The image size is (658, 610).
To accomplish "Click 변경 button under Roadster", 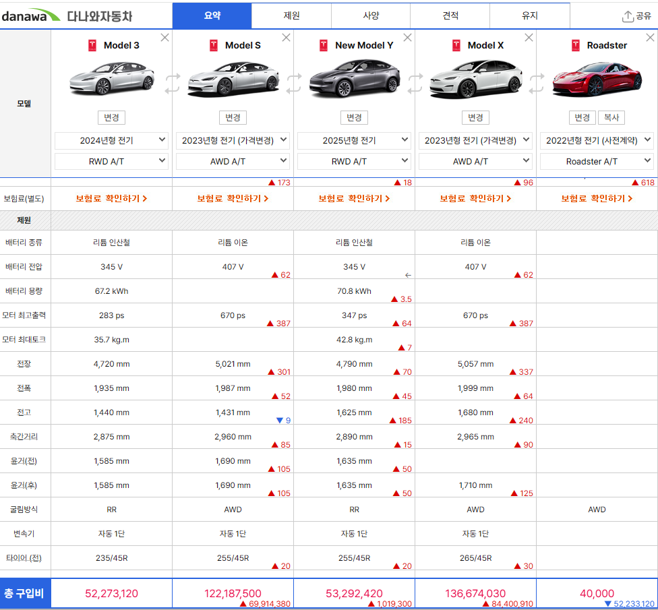I will (x=582, y=117).
